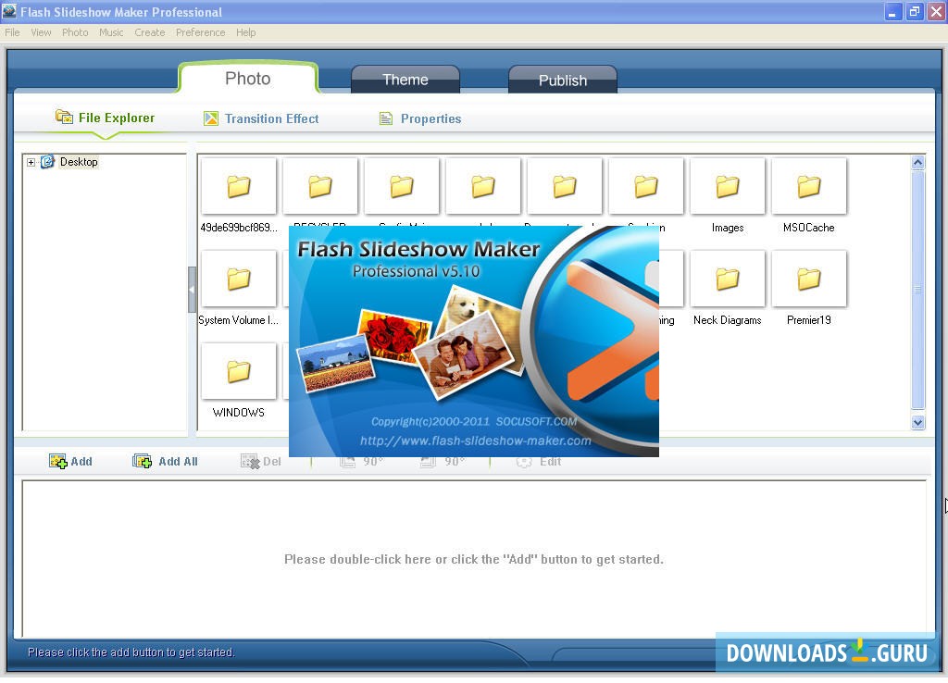Click the folder above the RECYCLER label

pyautogui.click(x=319, y=186)
